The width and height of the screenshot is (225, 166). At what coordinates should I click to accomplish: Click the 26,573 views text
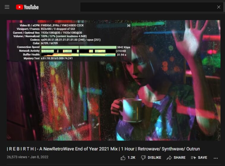click(17, 157)
